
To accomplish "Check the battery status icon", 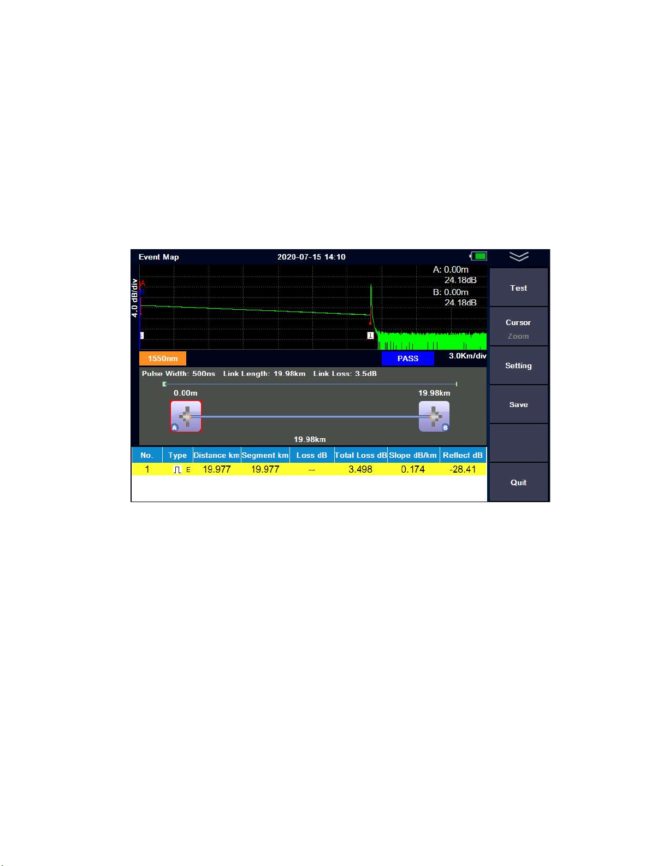I will point(478,256).
